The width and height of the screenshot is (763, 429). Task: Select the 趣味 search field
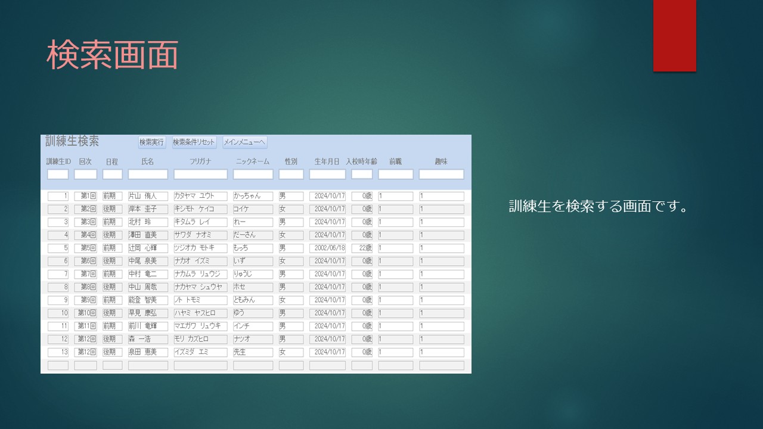tap(441, 175)
